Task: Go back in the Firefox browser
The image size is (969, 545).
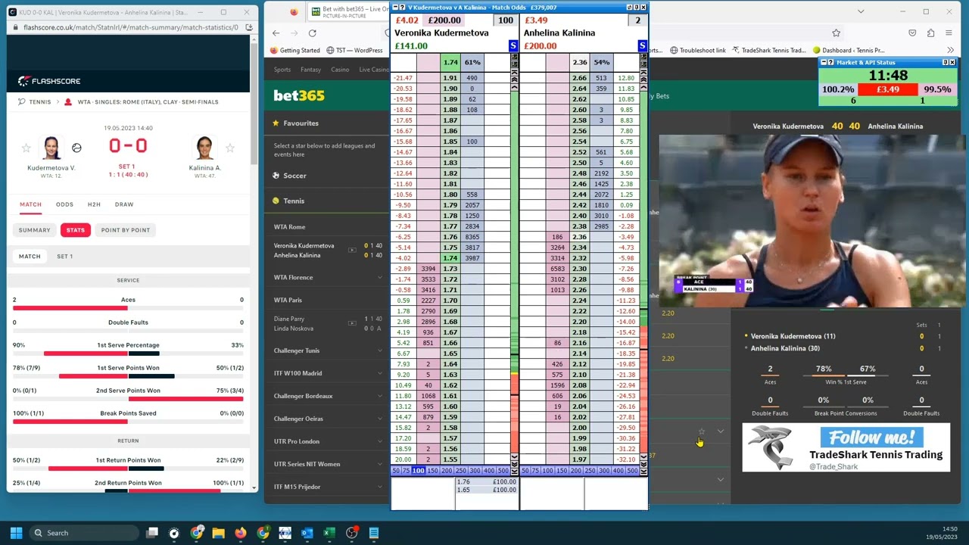Action: click(x=276, y=33)
